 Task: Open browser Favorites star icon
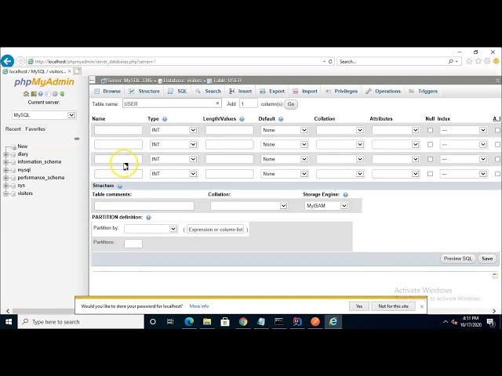(478, 61)
